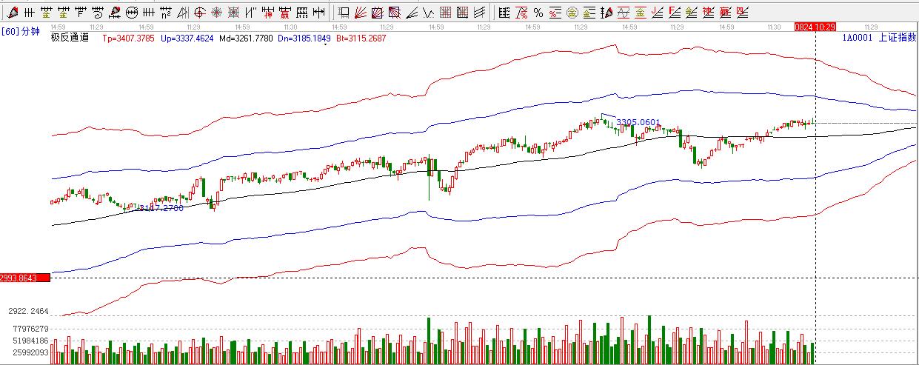Select the red F lines tool

673,13
